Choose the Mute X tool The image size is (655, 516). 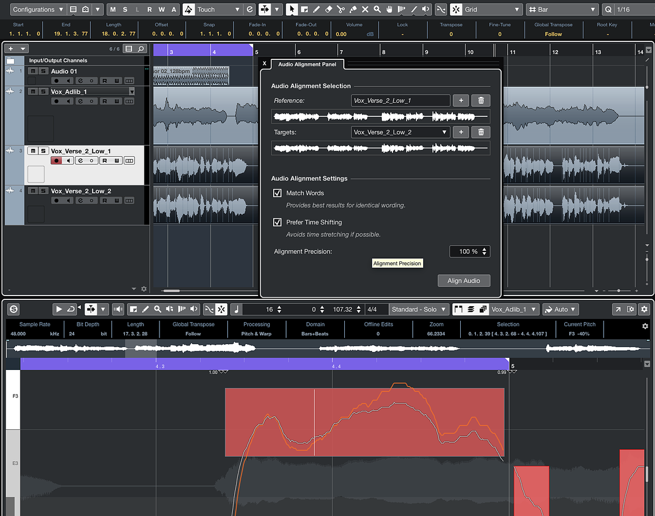pos(365,9)
